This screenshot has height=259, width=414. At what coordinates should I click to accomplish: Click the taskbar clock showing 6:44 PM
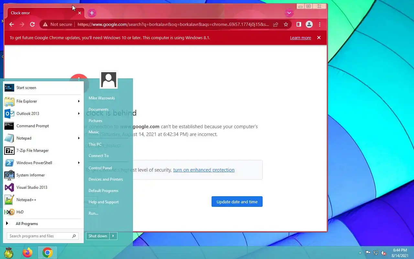click(x=400, y=253)
